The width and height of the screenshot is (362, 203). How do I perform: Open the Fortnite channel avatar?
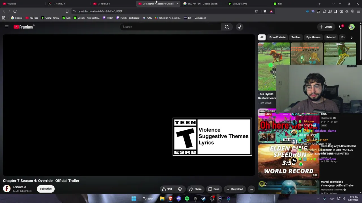coord(7,189)
